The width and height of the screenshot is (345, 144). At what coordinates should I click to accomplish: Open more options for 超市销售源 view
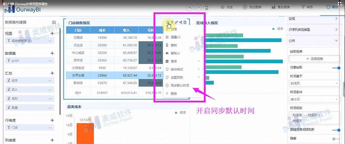(x=50, y=41)
